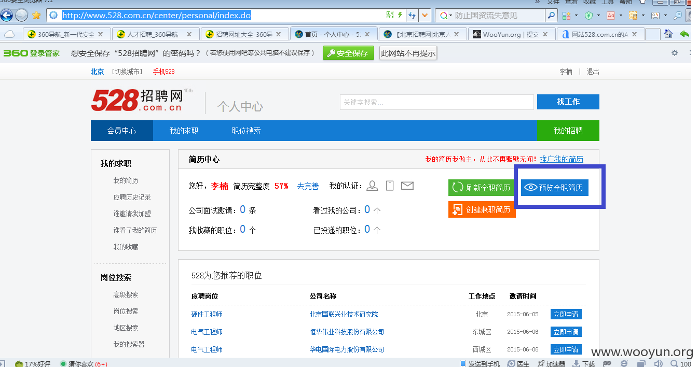Viewport: 698px width, 367px height.
Task: Open the address bar dropdown arrow
Action: 426,15
